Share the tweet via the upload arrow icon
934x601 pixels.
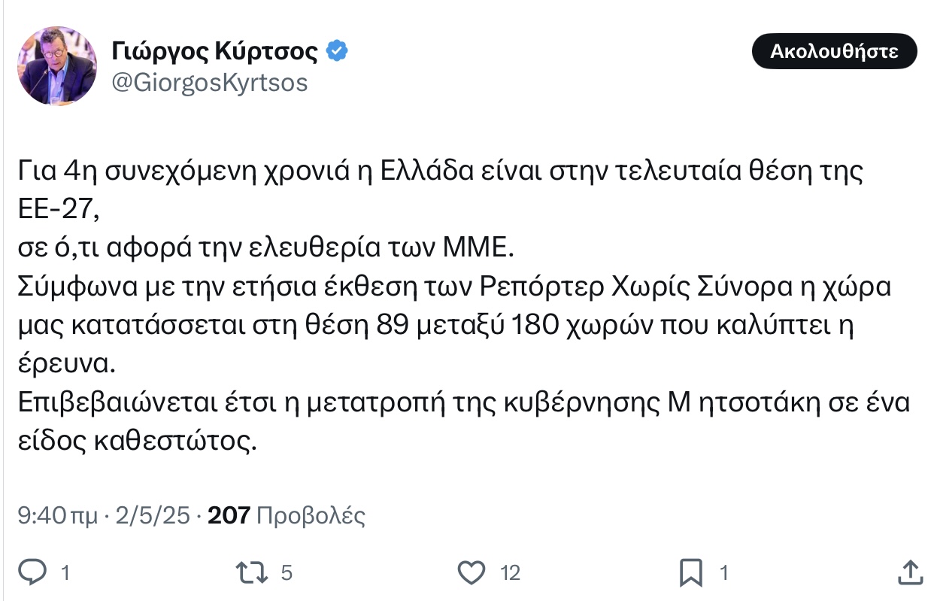[x=912, y=572]
